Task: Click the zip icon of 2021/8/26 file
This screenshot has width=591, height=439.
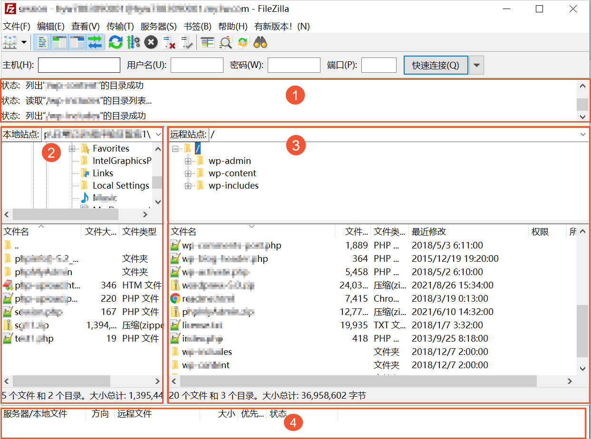Action: [175, 286]
